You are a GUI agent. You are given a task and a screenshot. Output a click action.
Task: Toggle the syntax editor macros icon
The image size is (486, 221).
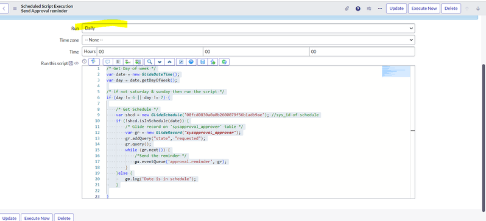94,61
